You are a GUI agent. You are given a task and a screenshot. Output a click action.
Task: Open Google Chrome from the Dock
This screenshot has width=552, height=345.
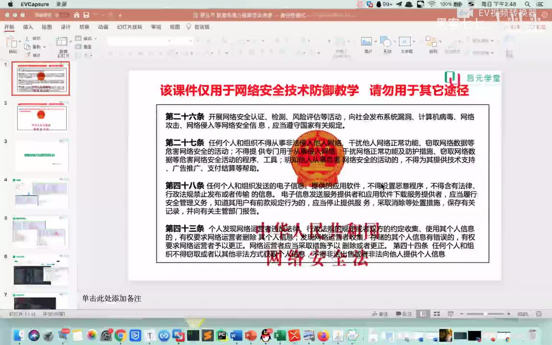(120, 335)
